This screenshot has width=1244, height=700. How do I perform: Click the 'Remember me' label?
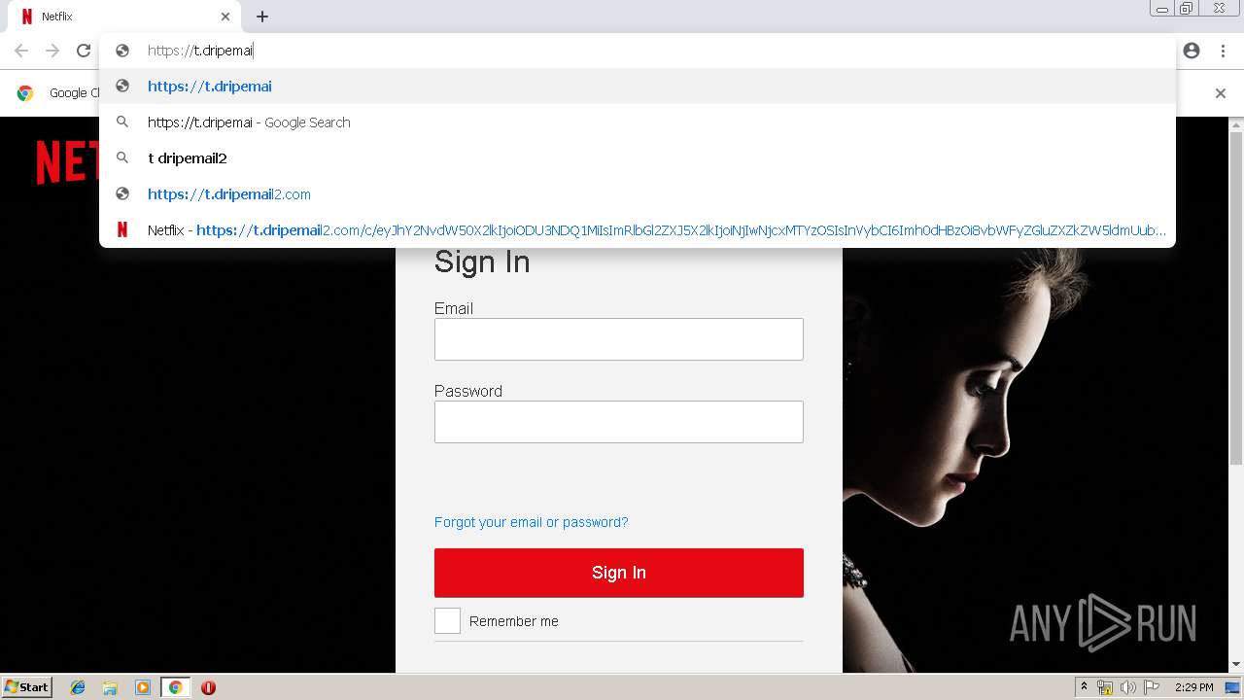(513, 621)
